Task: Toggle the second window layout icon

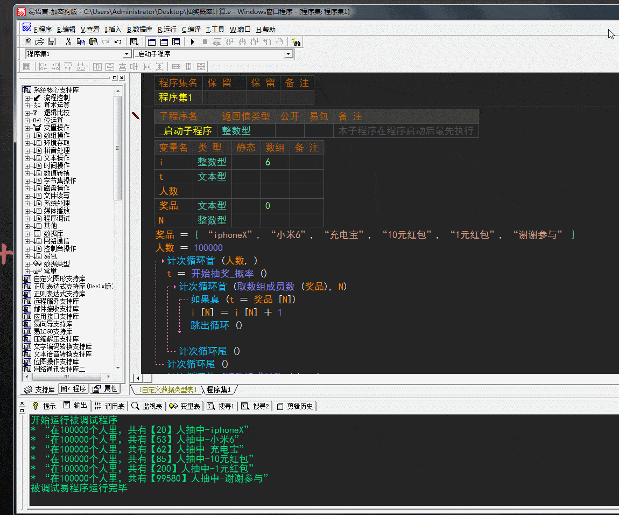Action: 164,41
